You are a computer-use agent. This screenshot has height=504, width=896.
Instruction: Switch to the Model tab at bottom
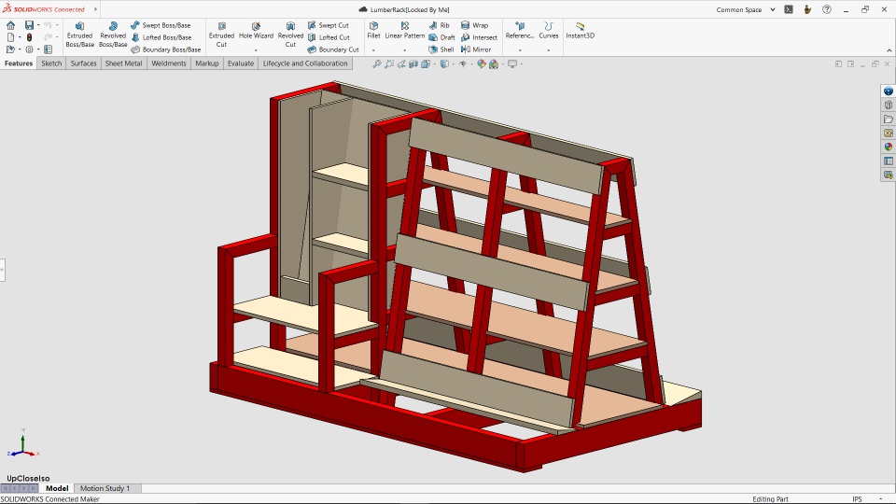[x=57, y=488]
